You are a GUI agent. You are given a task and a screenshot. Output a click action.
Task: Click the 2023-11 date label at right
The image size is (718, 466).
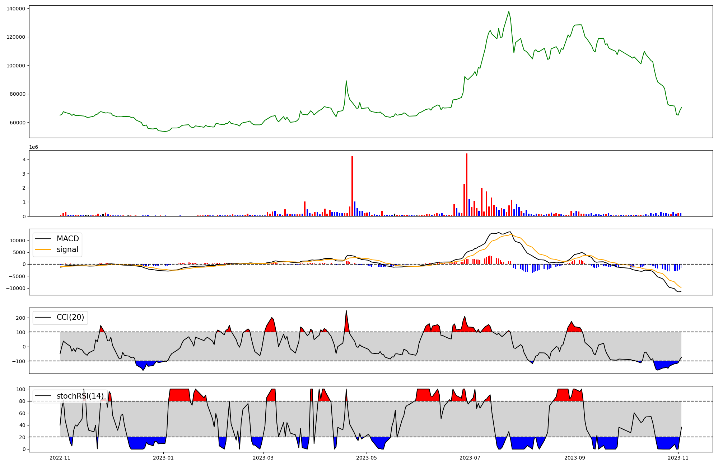pos(678,458)
